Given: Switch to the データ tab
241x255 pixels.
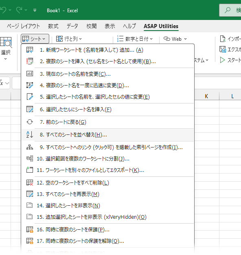Looking at the screenshot, I should pos(72,26).
